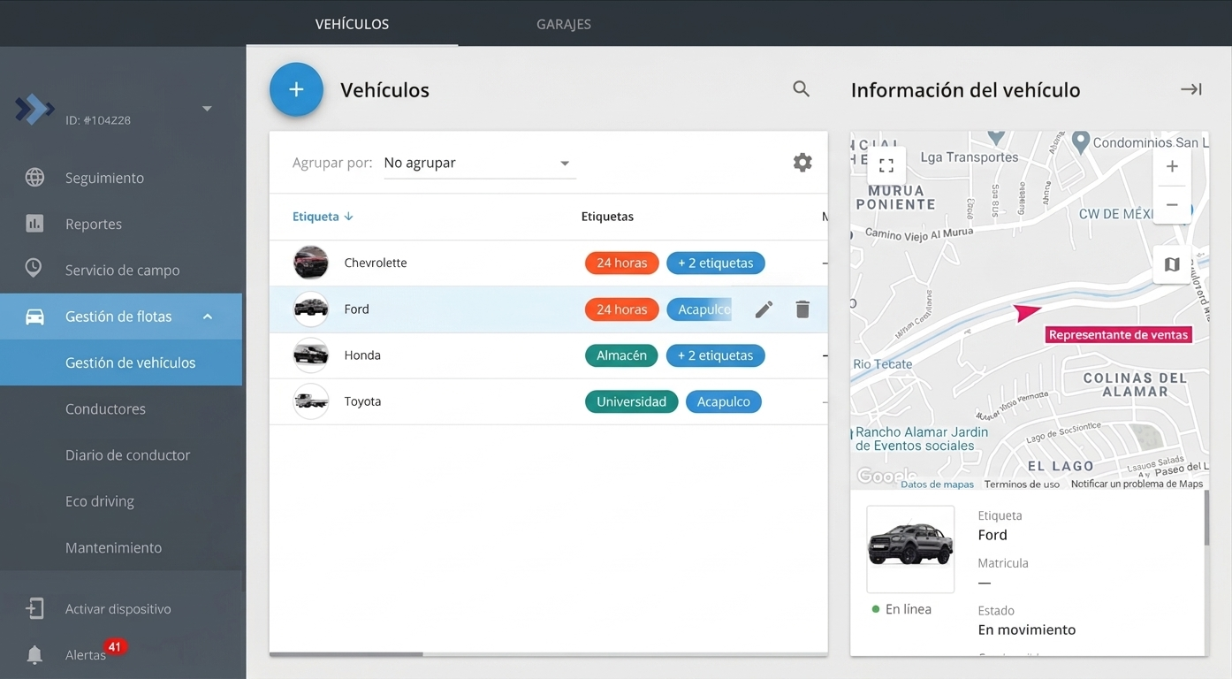
Task: Toggle map fullscreen view
Action: pyautogui.click(x=886, y=165)
